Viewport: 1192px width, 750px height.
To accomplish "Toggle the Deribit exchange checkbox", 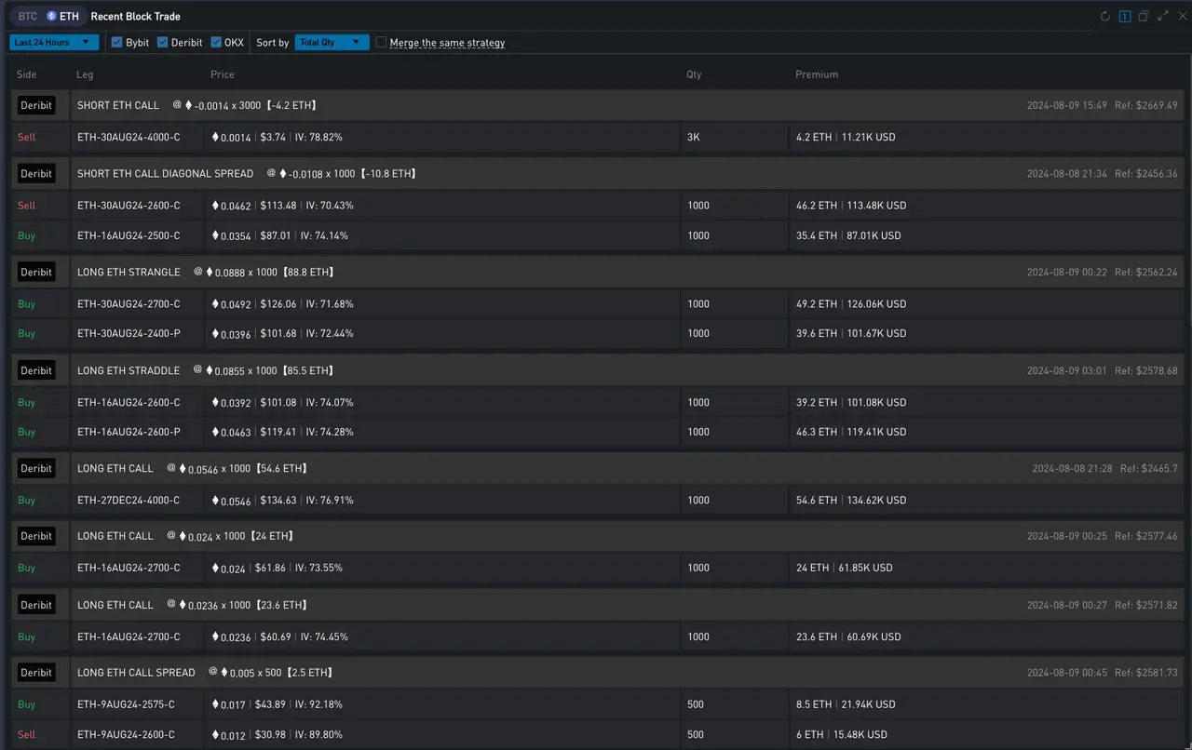I will click(x=163, y=42).
